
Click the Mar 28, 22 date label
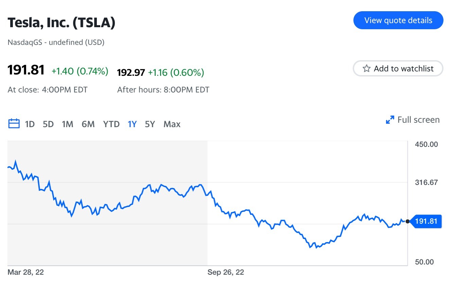coord(26,272)
